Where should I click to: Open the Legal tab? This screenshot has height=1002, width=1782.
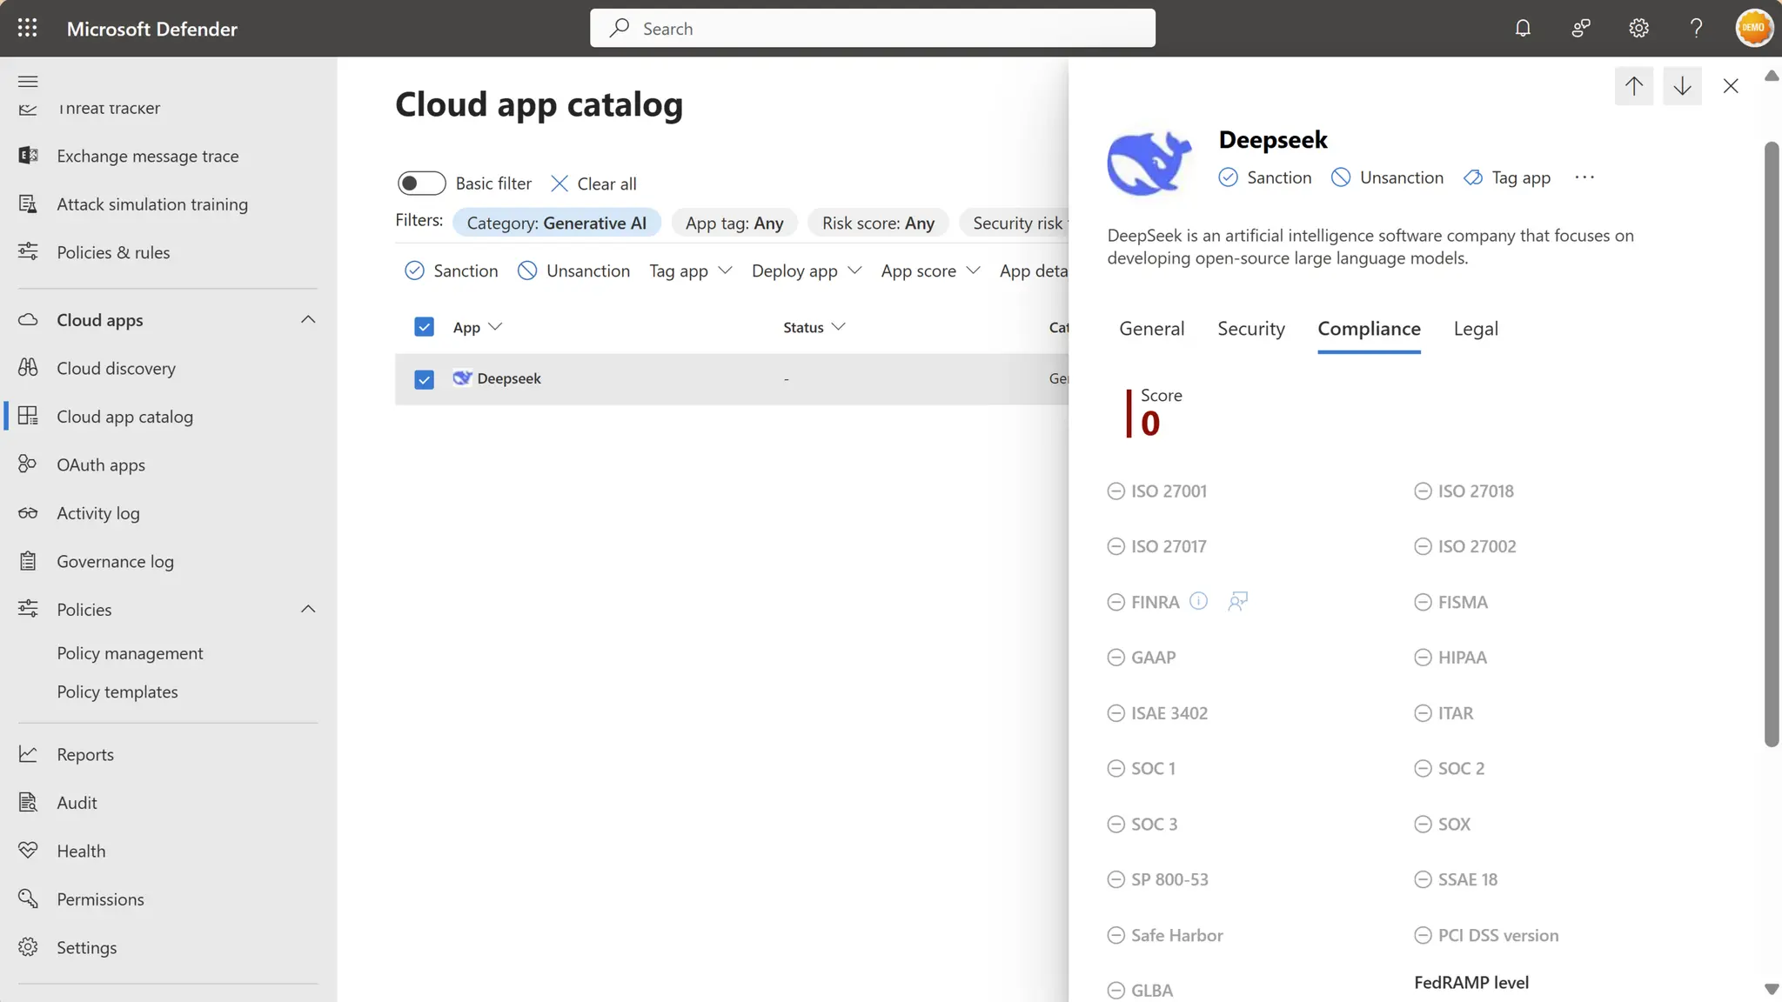pyautogui.click(x=1475, y=329)
